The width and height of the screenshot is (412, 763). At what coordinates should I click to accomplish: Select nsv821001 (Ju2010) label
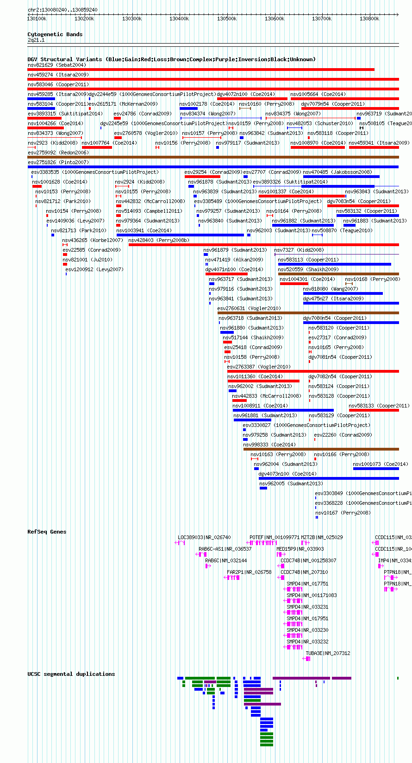point(87,260)
